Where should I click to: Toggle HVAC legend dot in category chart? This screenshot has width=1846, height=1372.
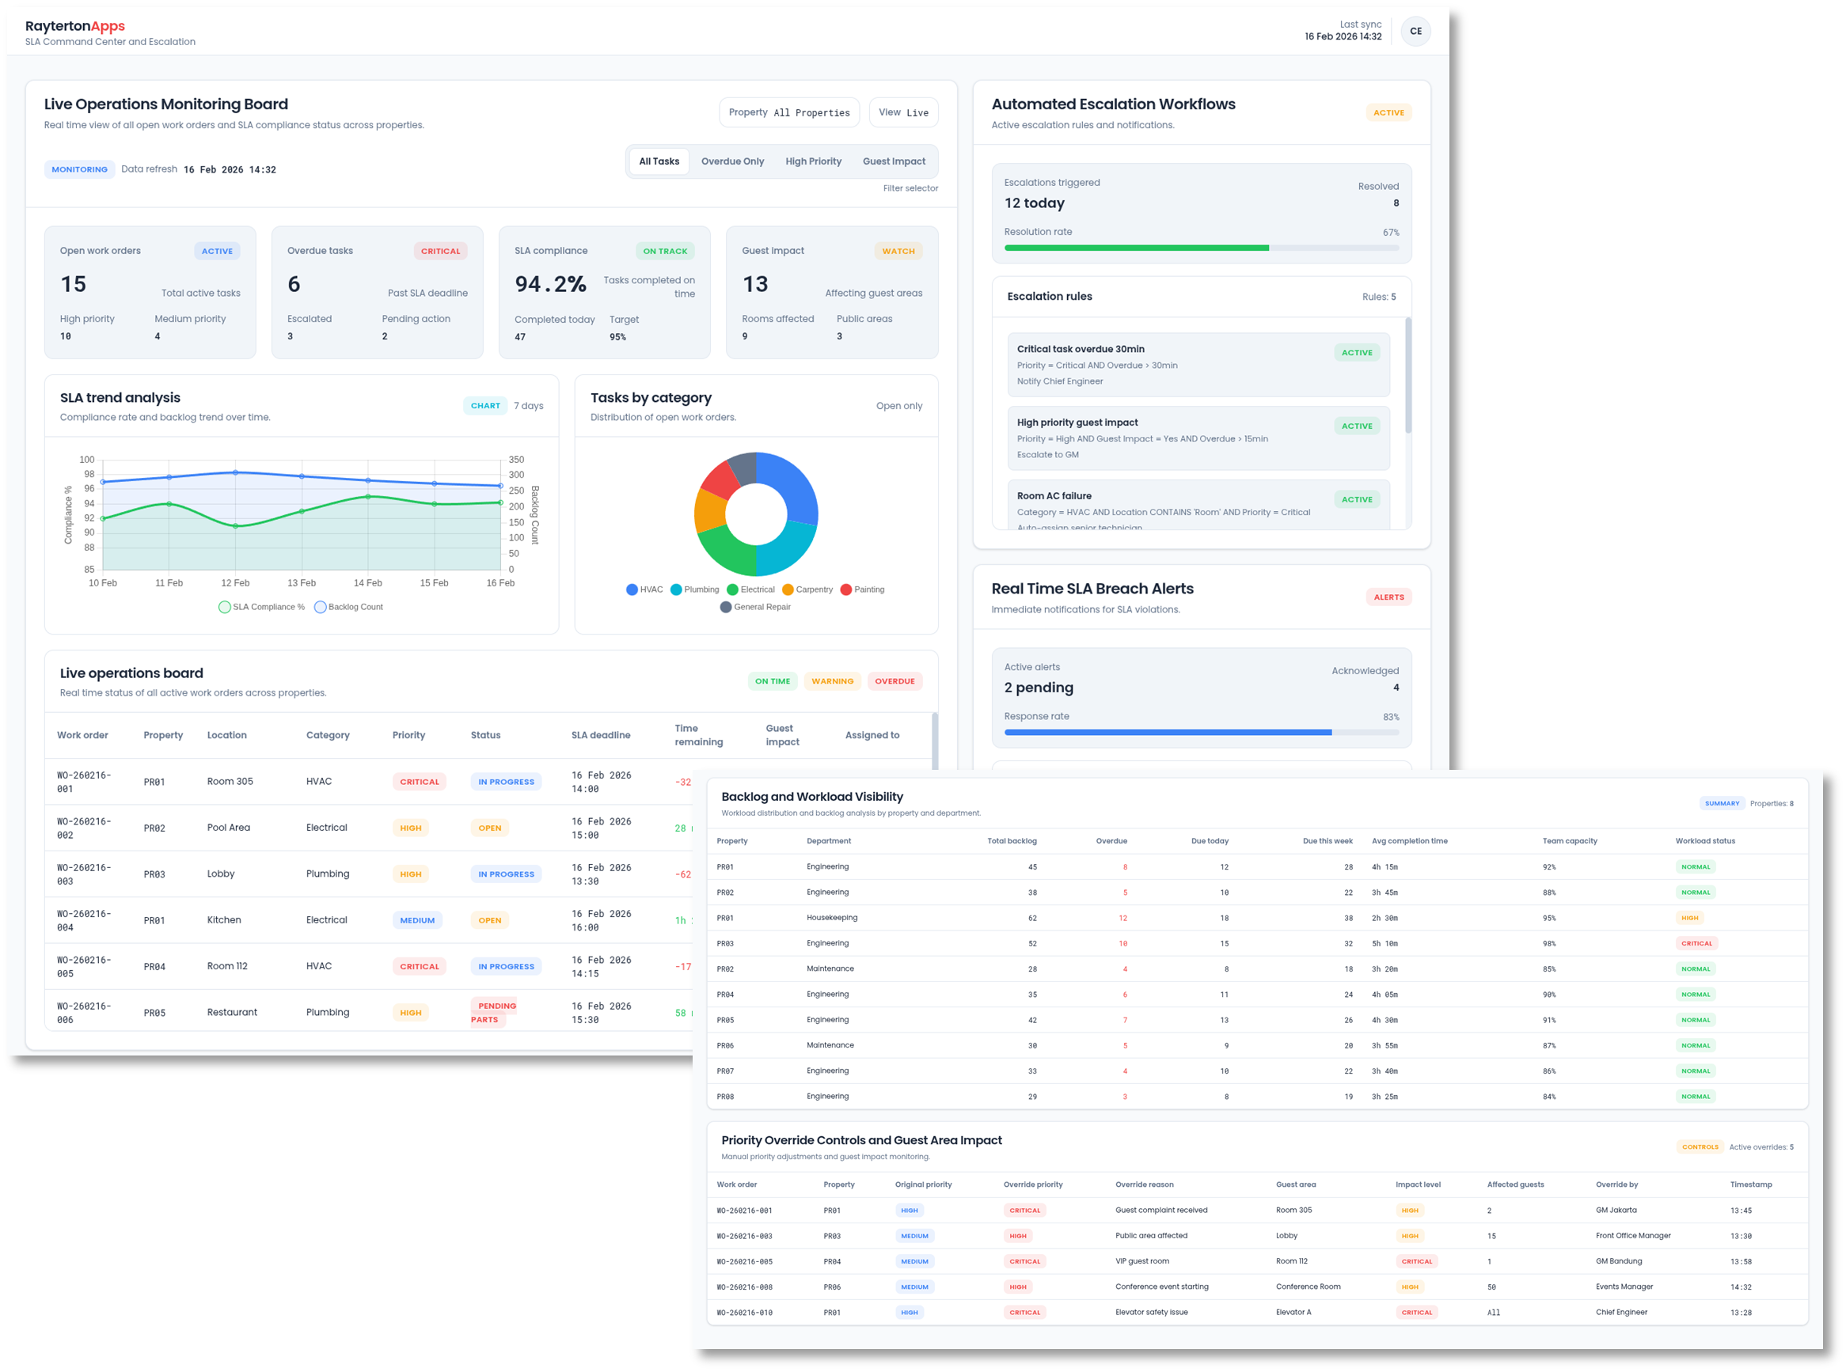(x=632, y=589)
